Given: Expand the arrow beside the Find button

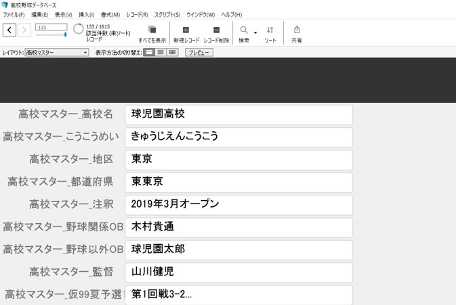Looking at the screenshot, I should coord(255,32).
